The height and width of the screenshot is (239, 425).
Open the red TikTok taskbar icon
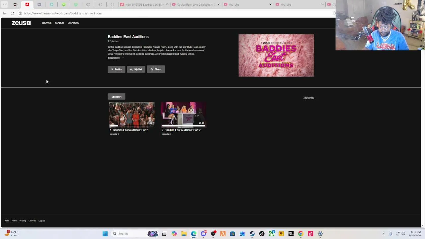[310, 234]
